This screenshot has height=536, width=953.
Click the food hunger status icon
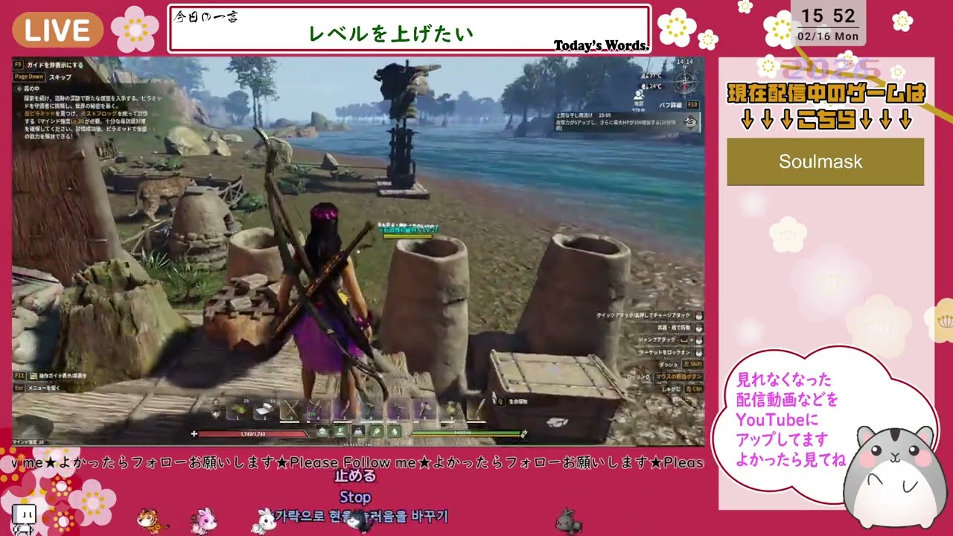click(x=377, y=431)
